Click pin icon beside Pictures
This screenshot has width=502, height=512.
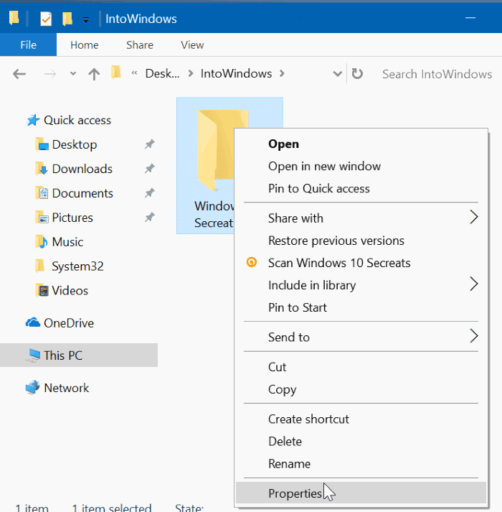[x=149, y=217]
